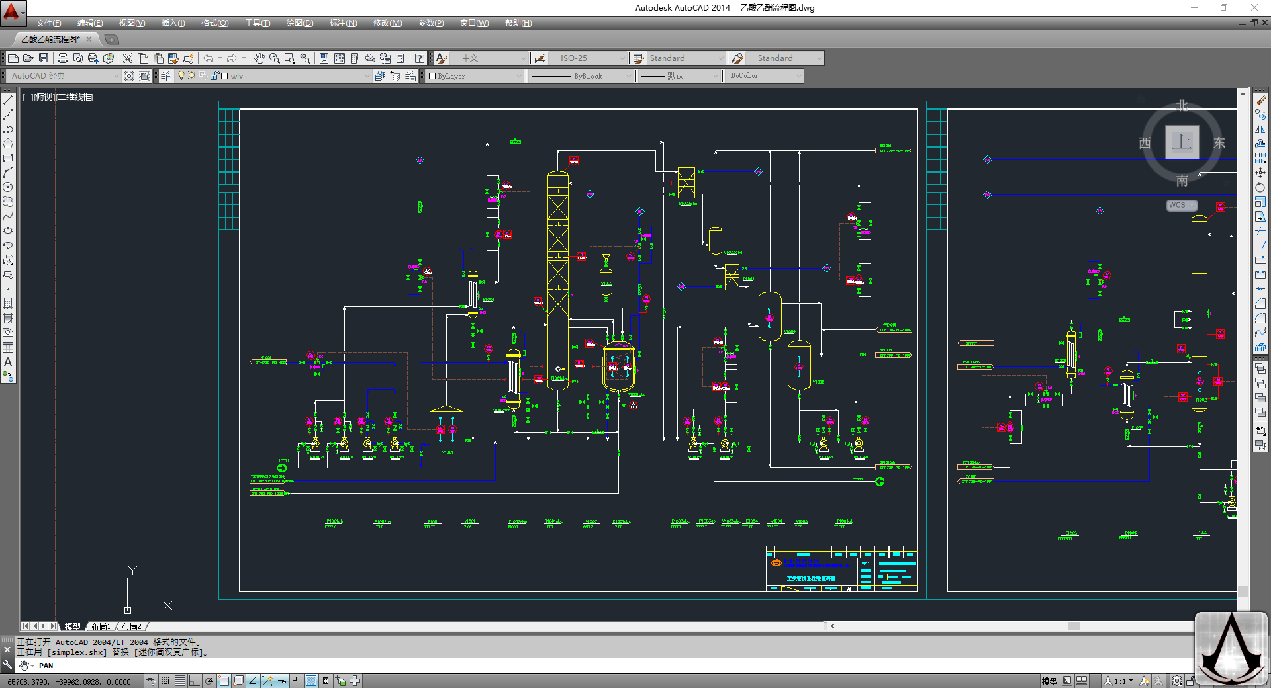
Task: Select the Cut scissors icon
Action: click(128, 58)
